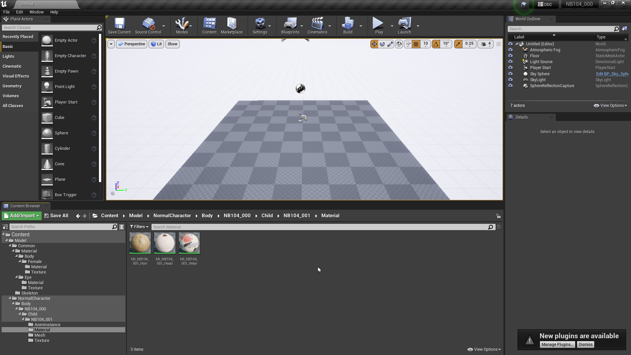
Task: Click the Edit BP_Sky_Sphere link
Action: 612,74
